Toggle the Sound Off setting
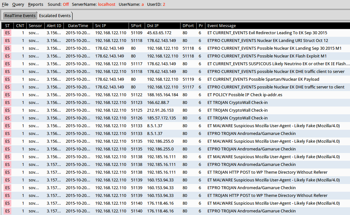This screenshot has height=215, width=350. [65, 5]
